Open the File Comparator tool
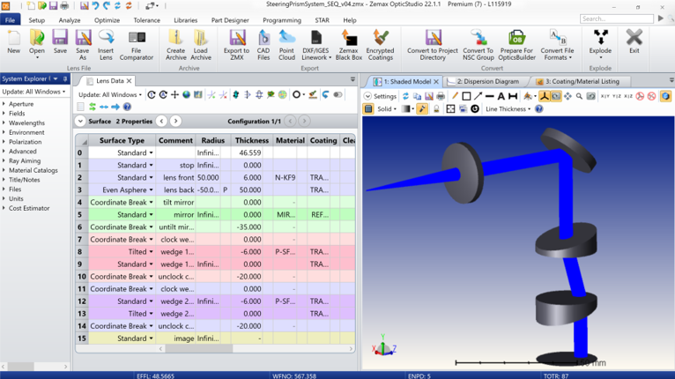 click(137, 45)
